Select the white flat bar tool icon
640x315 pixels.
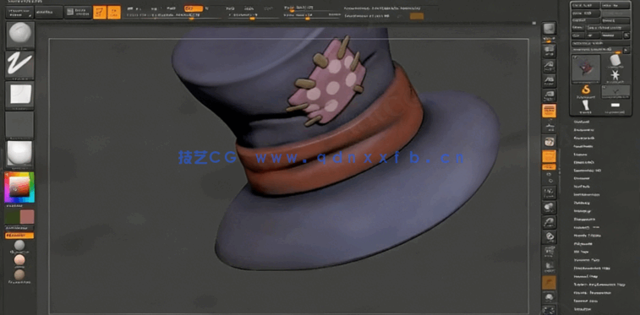coord(615,106)
